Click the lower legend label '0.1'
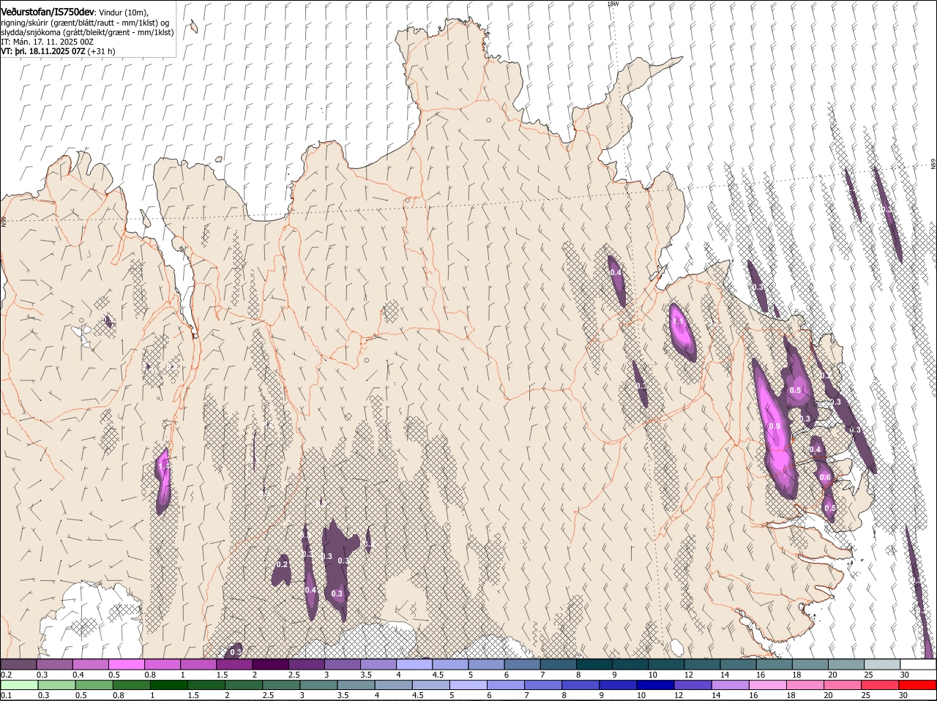 6,695
